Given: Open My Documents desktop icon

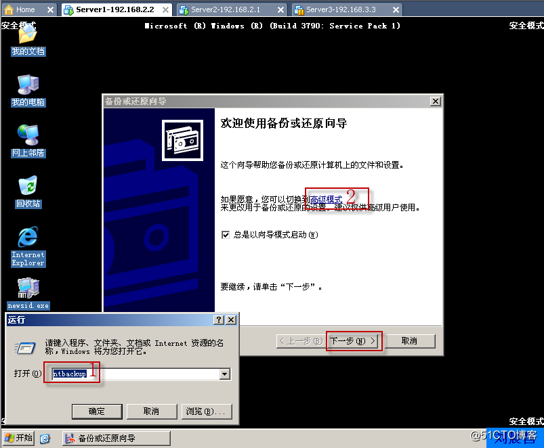Looking at the screenshot, I should click(28, 39).
